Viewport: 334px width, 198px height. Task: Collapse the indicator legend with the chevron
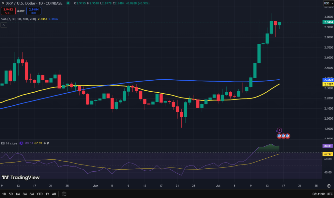(x=4, y=25)
